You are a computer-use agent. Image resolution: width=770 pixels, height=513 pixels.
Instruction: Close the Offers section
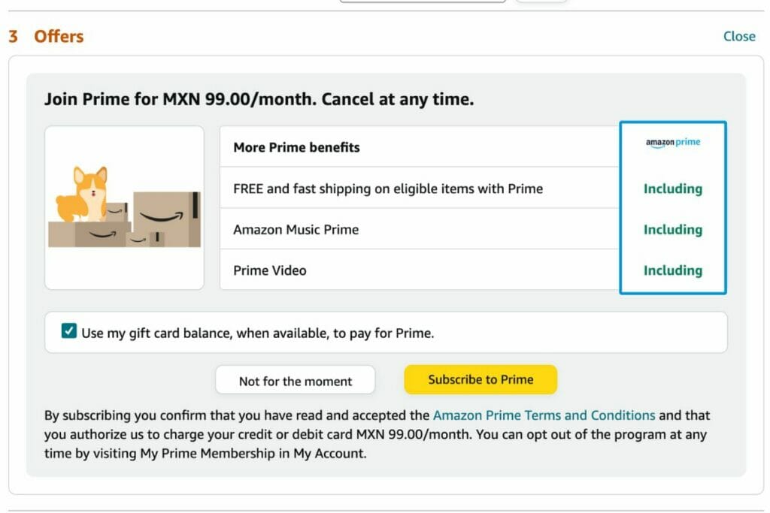[738, 36]
